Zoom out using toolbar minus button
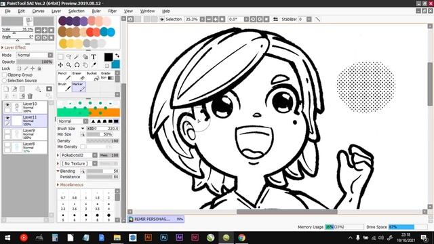Image resolution: width=434 pixels, height=244 pixels. 209,19
